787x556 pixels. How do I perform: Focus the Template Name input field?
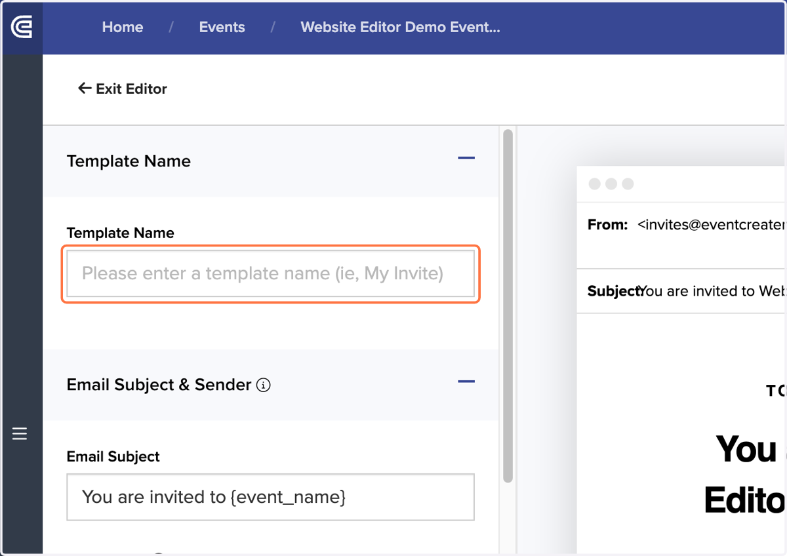(x=271, y=273)
